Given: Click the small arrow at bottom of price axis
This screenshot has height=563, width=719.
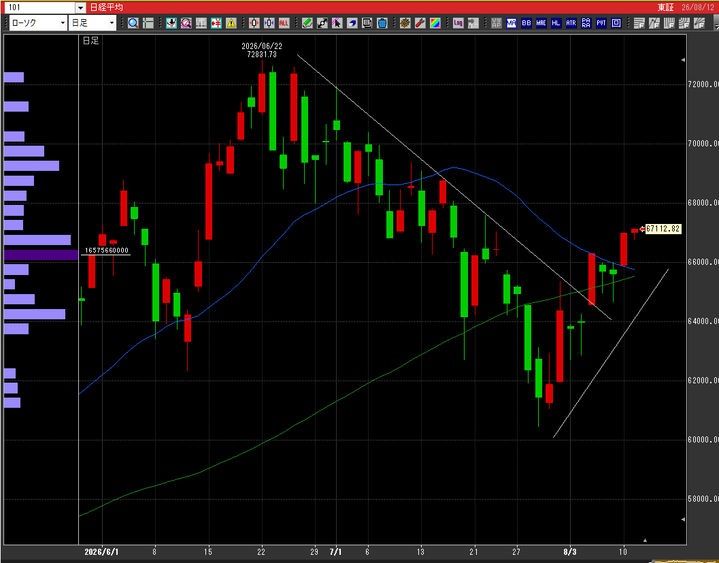Looking at the screenshot, I should 683,519.
